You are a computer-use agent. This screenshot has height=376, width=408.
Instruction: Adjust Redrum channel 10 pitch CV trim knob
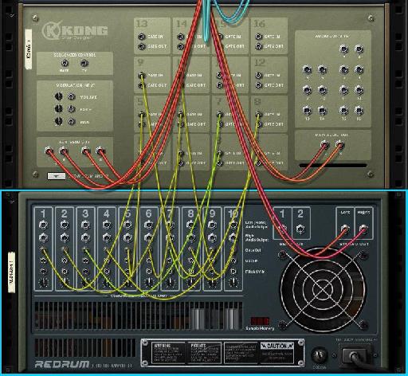[233, 282]
